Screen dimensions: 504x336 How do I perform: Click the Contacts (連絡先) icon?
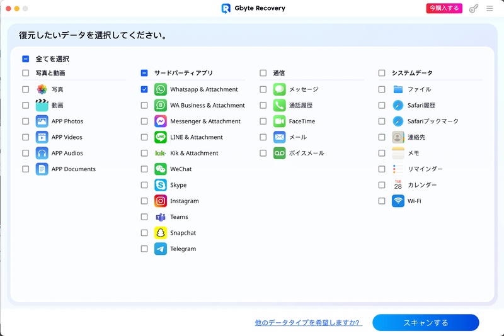pyautogui.click(x=398, y=137)
